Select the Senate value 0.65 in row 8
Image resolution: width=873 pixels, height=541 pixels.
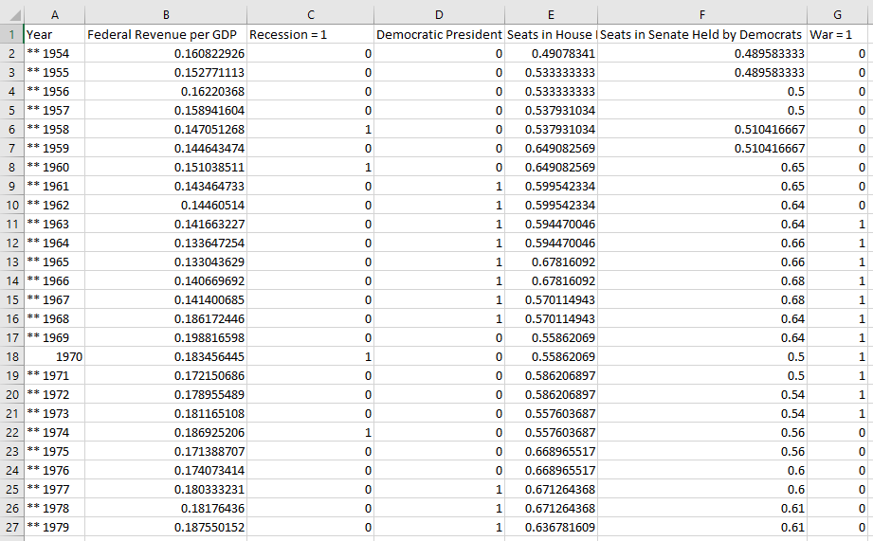(702, 167)
